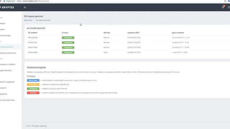The image size is (230, 129).
Task: Click the request ID in the 10 июня row
Action: (x=33, y=38)
